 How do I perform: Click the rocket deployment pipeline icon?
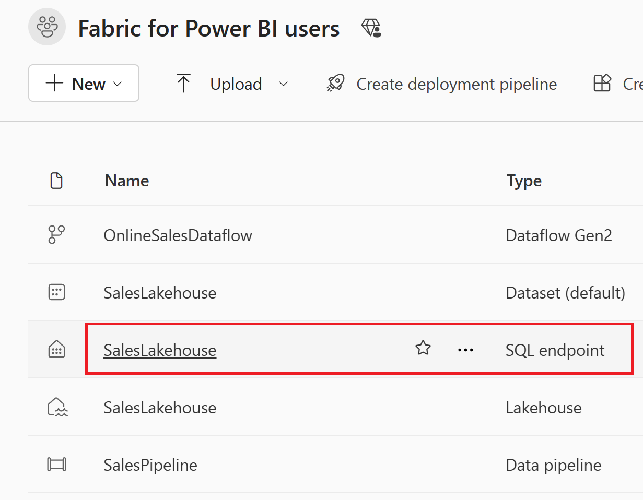pyautogui.click(x=335, y=84)
